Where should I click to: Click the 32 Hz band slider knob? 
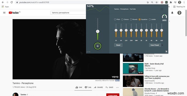[x=116, y=30]
